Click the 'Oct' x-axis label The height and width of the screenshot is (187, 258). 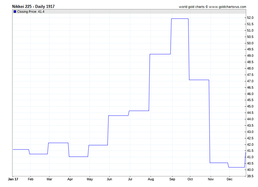tap(190, 179)
